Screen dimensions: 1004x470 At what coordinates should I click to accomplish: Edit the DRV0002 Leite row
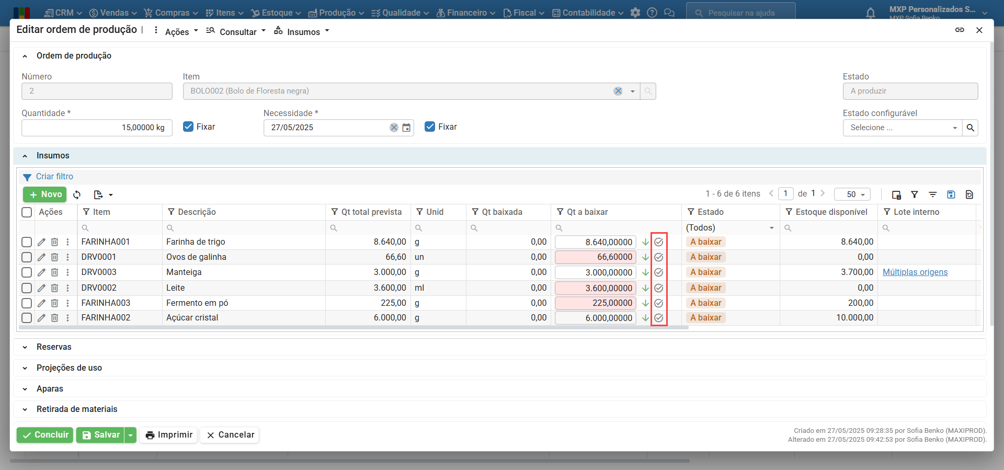pos(41,288)
